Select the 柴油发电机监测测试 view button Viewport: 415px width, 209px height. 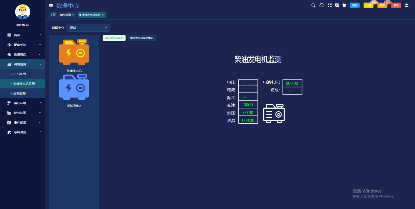(142, 38)
